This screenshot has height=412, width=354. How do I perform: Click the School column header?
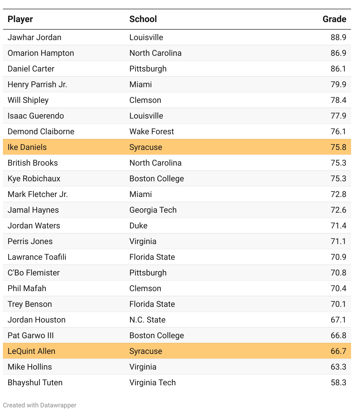click(x=143, y=19)
